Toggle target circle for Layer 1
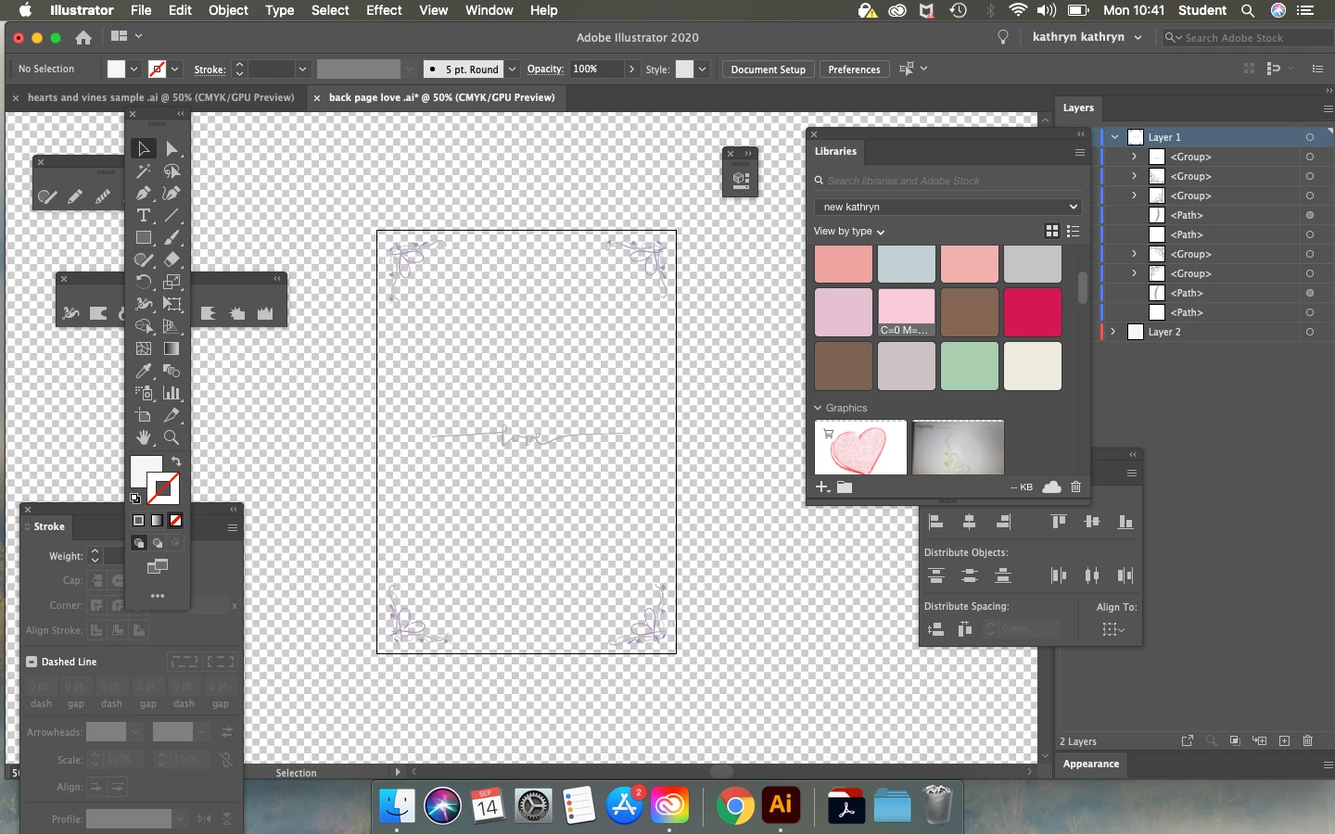 point(1309,137)
